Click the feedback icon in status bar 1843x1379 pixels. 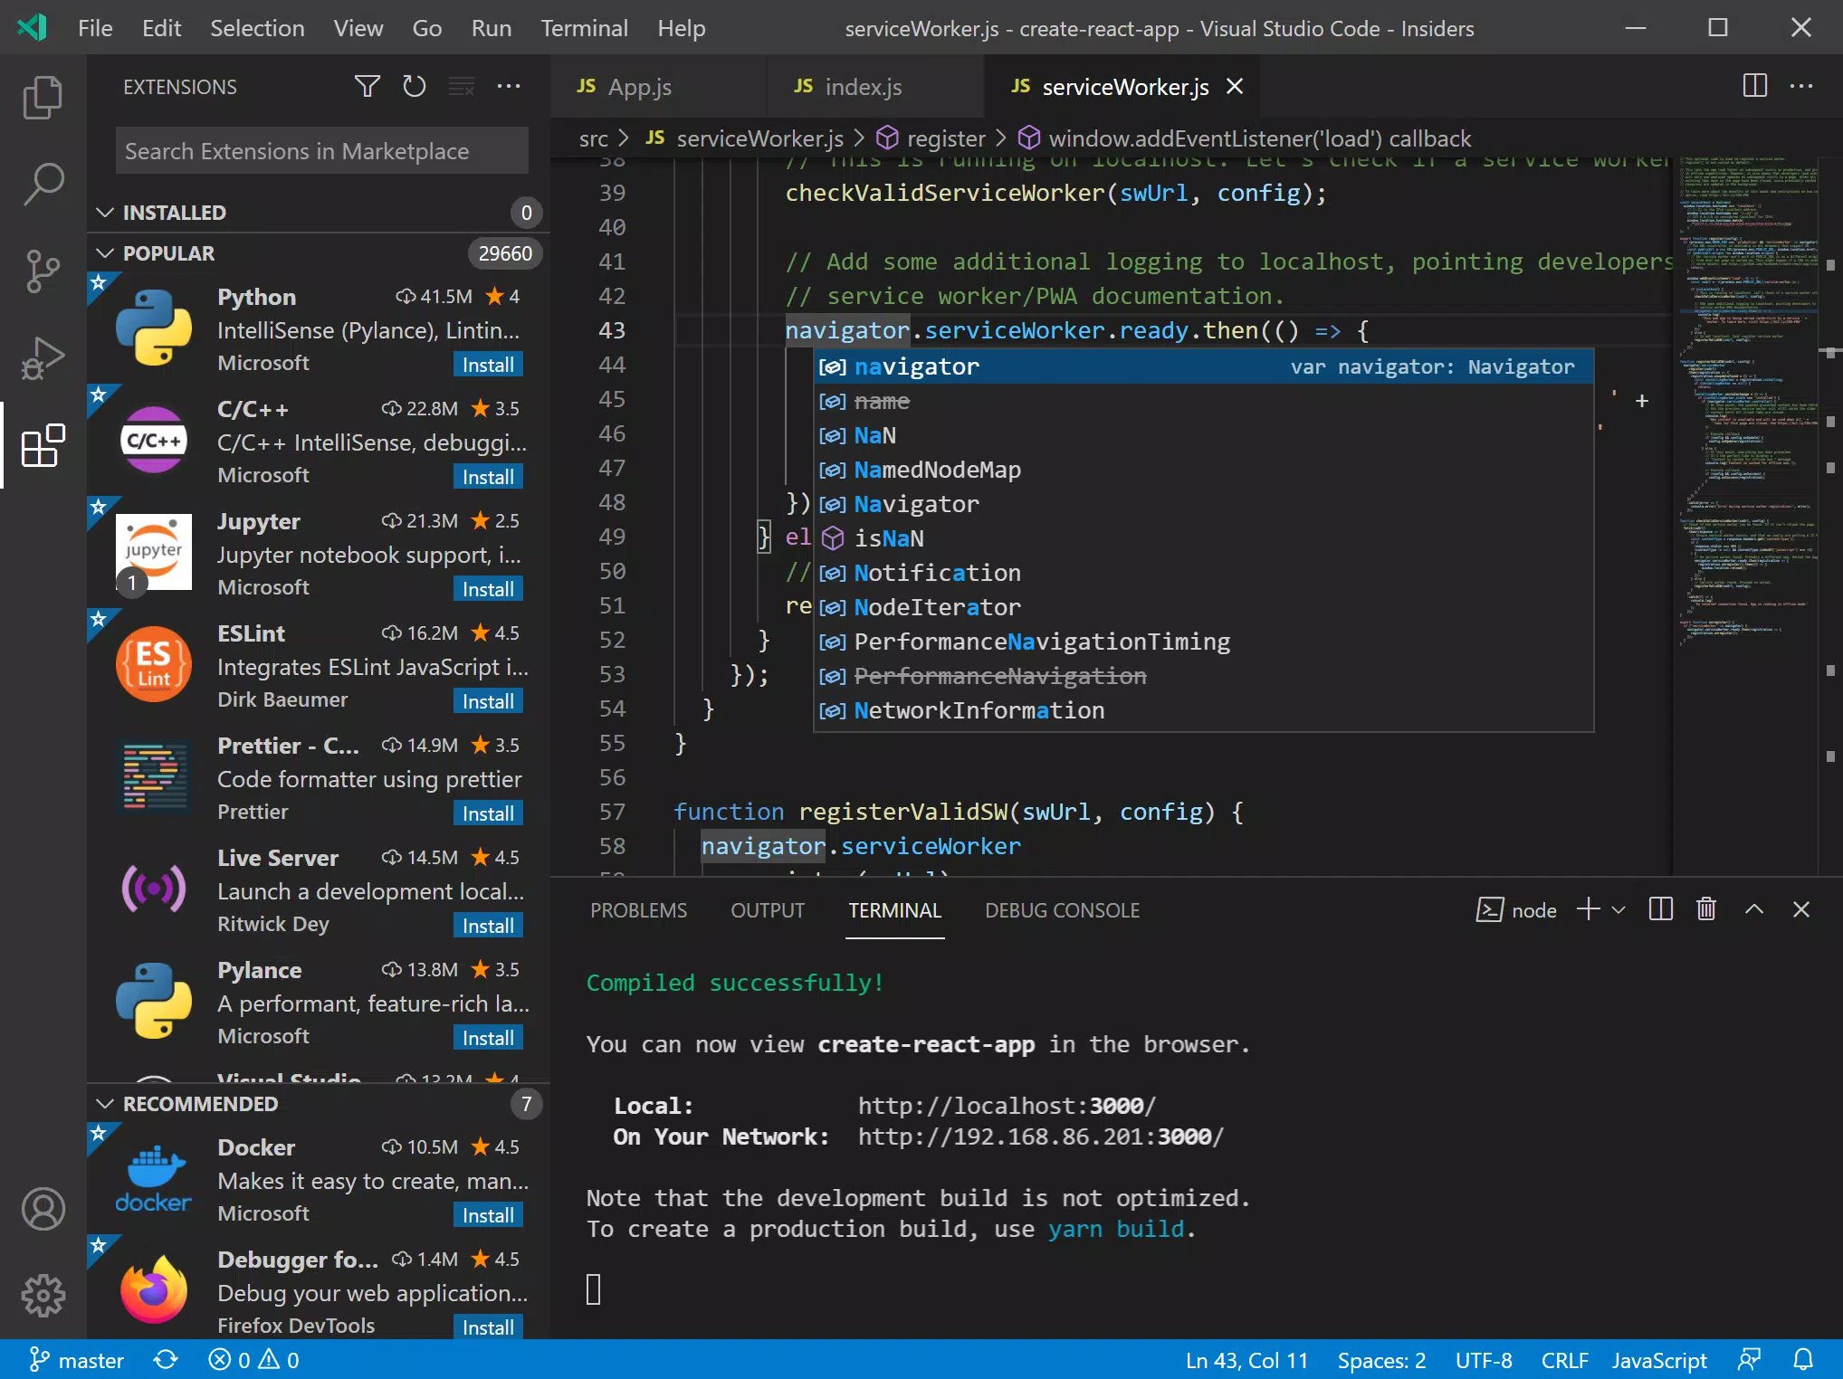1749,1360
